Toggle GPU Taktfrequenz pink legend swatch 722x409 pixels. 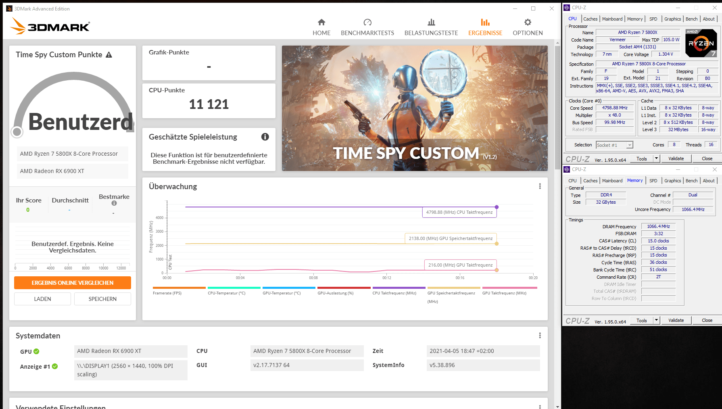tap(509, 288)
